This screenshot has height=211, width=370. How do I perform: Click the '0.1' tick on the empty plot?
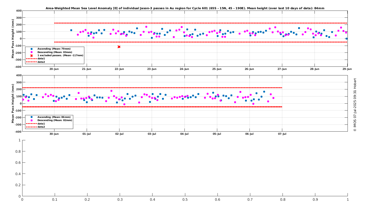[55, 200]
